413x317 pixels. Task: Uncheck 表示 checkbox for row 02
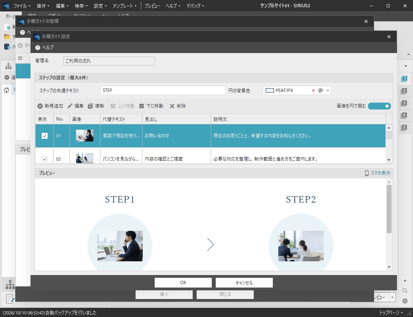tap(45, 159)
